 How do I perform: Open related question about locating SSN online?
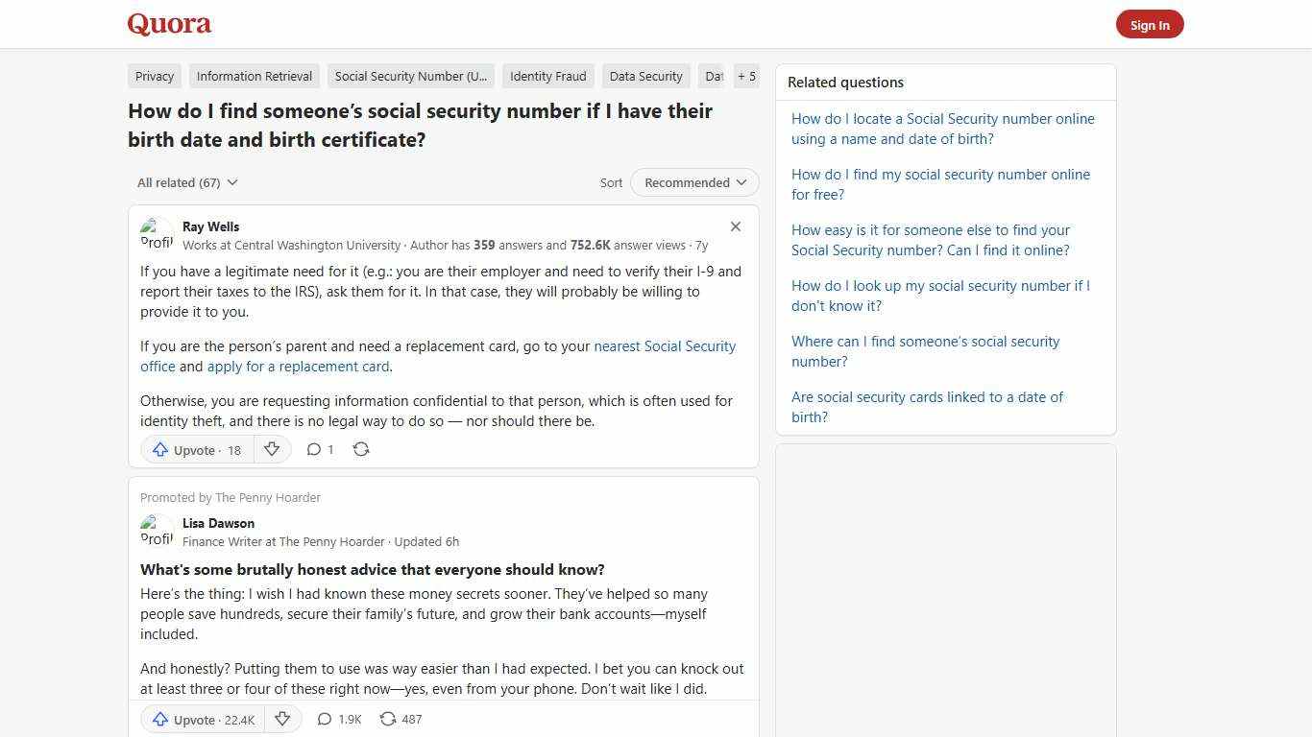942,128
